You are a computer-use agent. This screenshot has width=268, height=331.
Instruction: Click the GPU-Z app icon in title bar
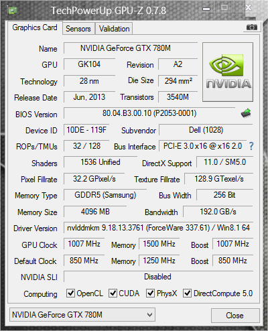point(13,10)
